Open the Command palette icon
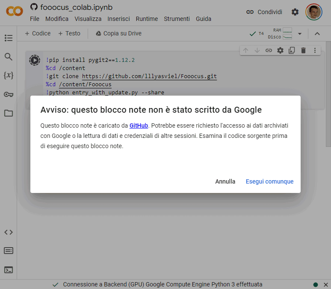331x289 pixels. point(9,251)
